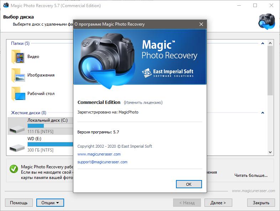Click the Изменить лицензию link
The image size is (280, 211).
(143, 102)
